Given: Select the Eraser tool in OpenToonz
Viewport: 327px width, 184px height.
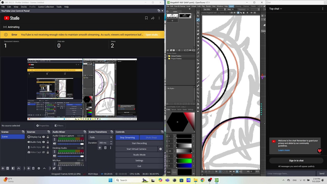Looking at the screenshot, I should pyautogui.click(x=198, y=38).
